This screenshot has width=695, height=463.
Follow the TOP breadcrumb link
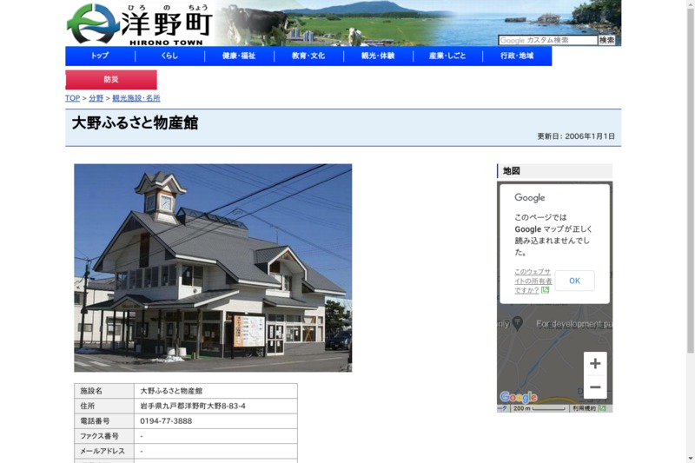coord(72,98)
